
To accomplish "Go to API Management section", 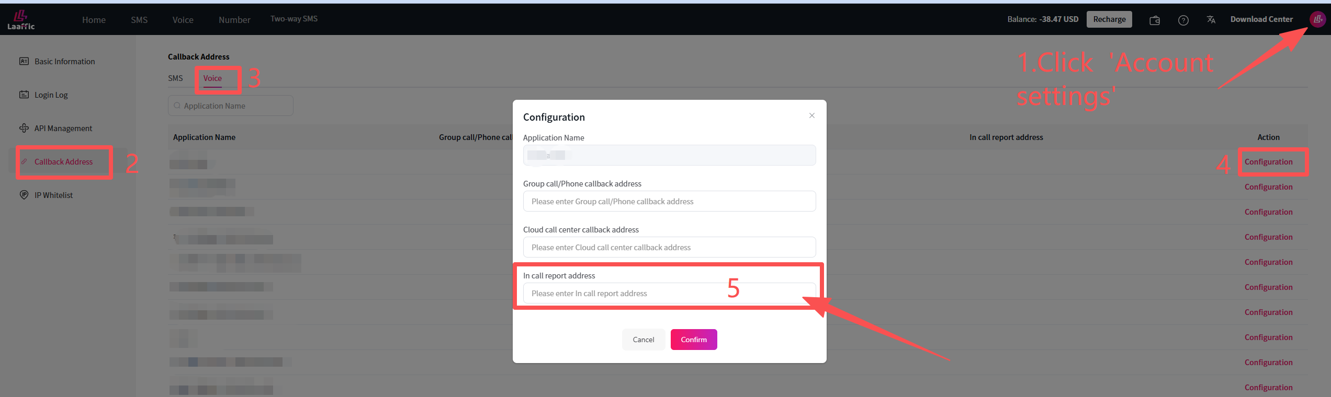I will [x=63, y=129].
